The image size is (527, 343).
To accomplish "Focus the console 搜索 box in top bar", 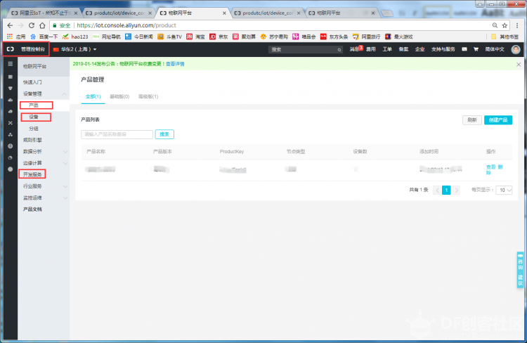I will coord(306,49).
